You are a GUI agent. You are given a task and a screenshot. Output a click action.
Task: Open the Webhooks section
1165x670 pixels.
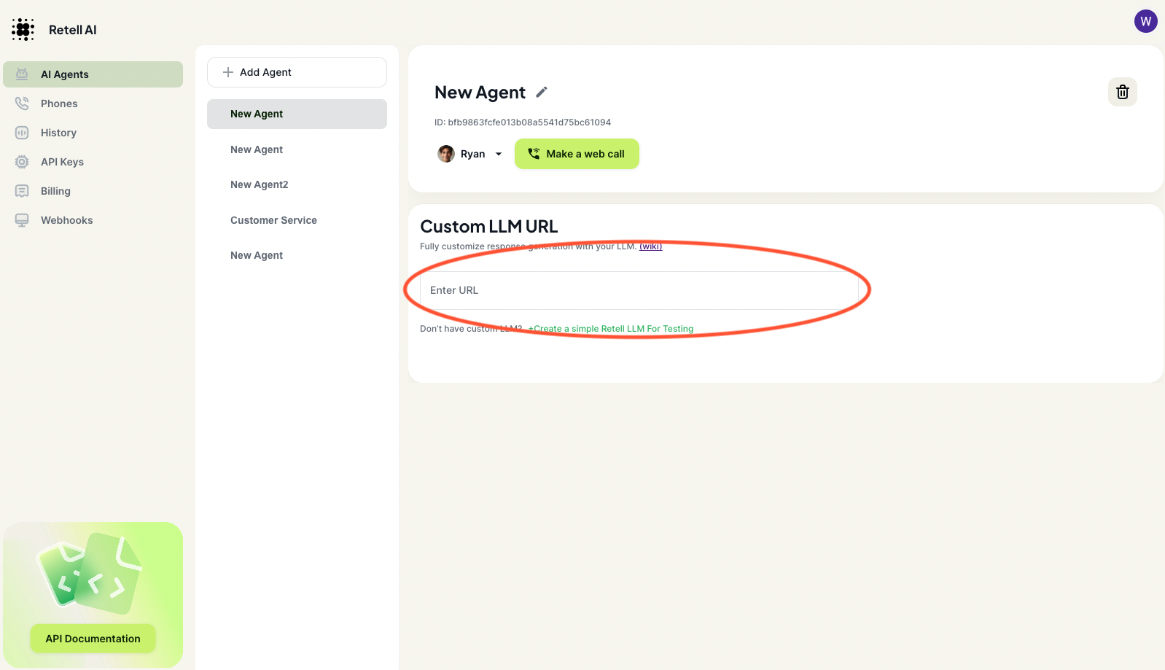point(93,220)
